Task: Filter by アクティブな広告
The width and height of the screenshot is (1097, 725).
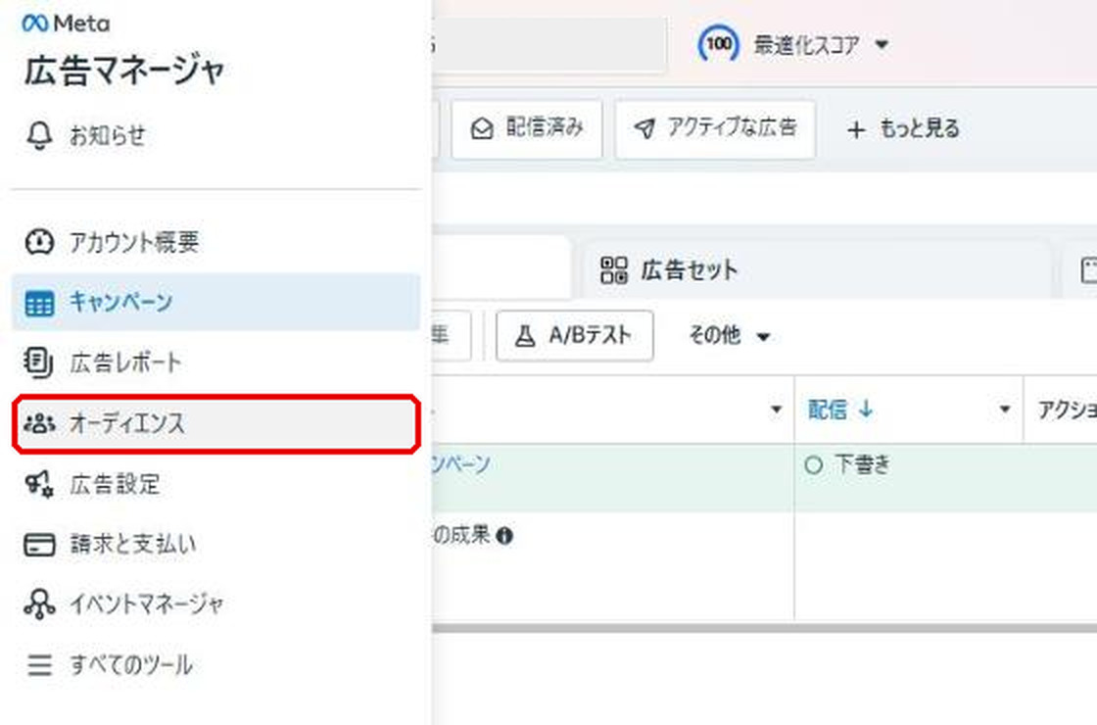Action: (715, 128)
